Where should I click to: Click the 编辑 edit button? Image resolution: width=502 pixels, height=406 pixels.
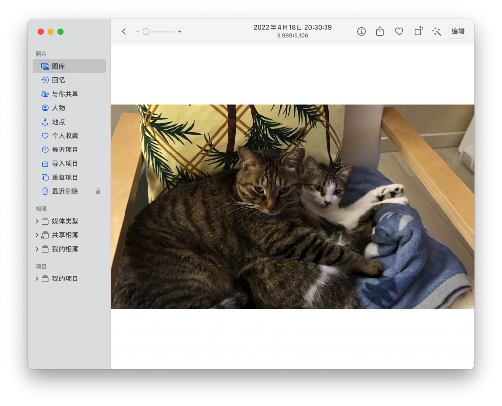pyautogui.click(x=458, y=31)
